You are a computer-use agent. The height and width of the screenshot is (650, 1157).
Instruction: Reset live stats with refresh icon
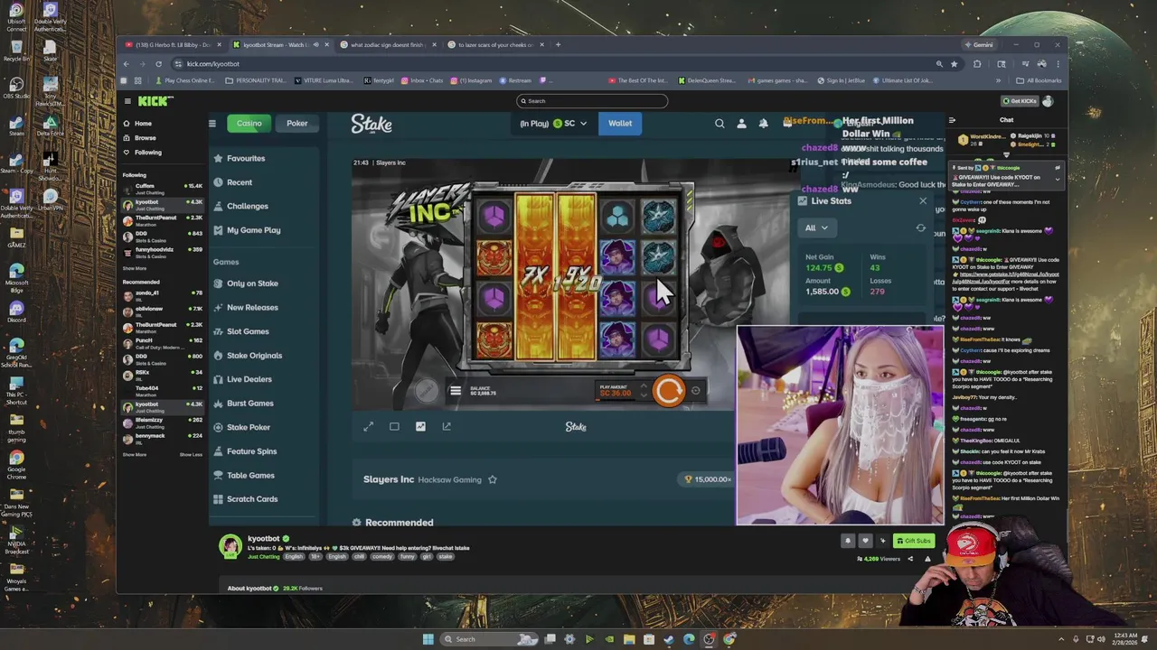921,228
